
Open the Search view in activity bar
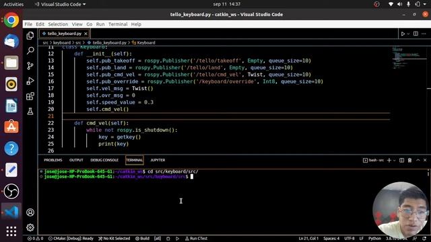(30, 50)
